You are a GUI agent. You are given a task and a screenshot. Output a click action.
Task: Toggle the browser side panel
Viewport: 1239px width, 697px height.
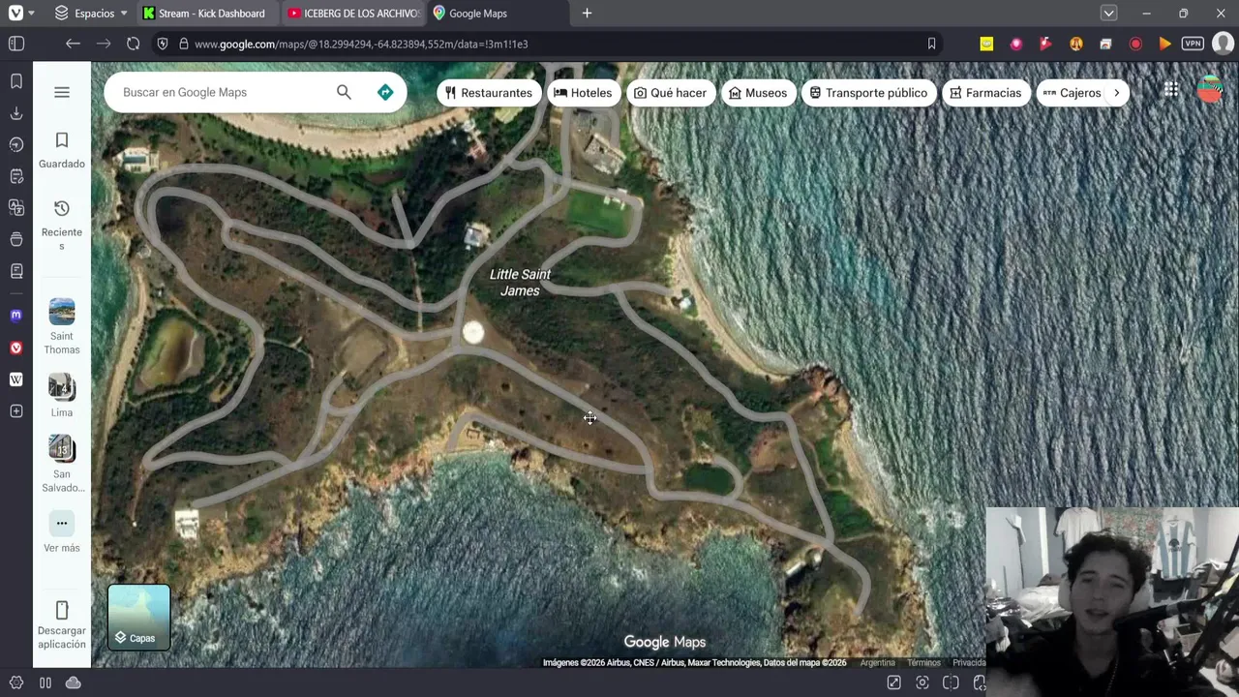coord(16,44)
